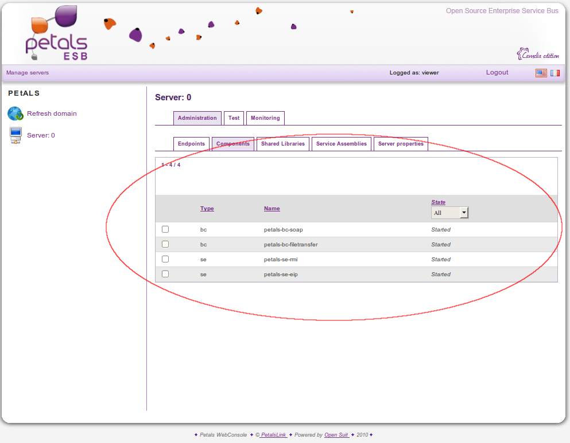Viewport: 570px width, 443px height.
Task: Click the Refresh domain globe icon
Action: point(15,113)
